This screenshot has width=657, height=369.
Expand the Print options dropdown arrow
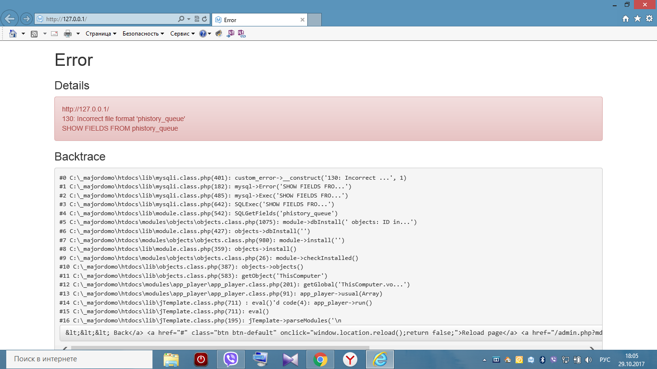point(77,34)
